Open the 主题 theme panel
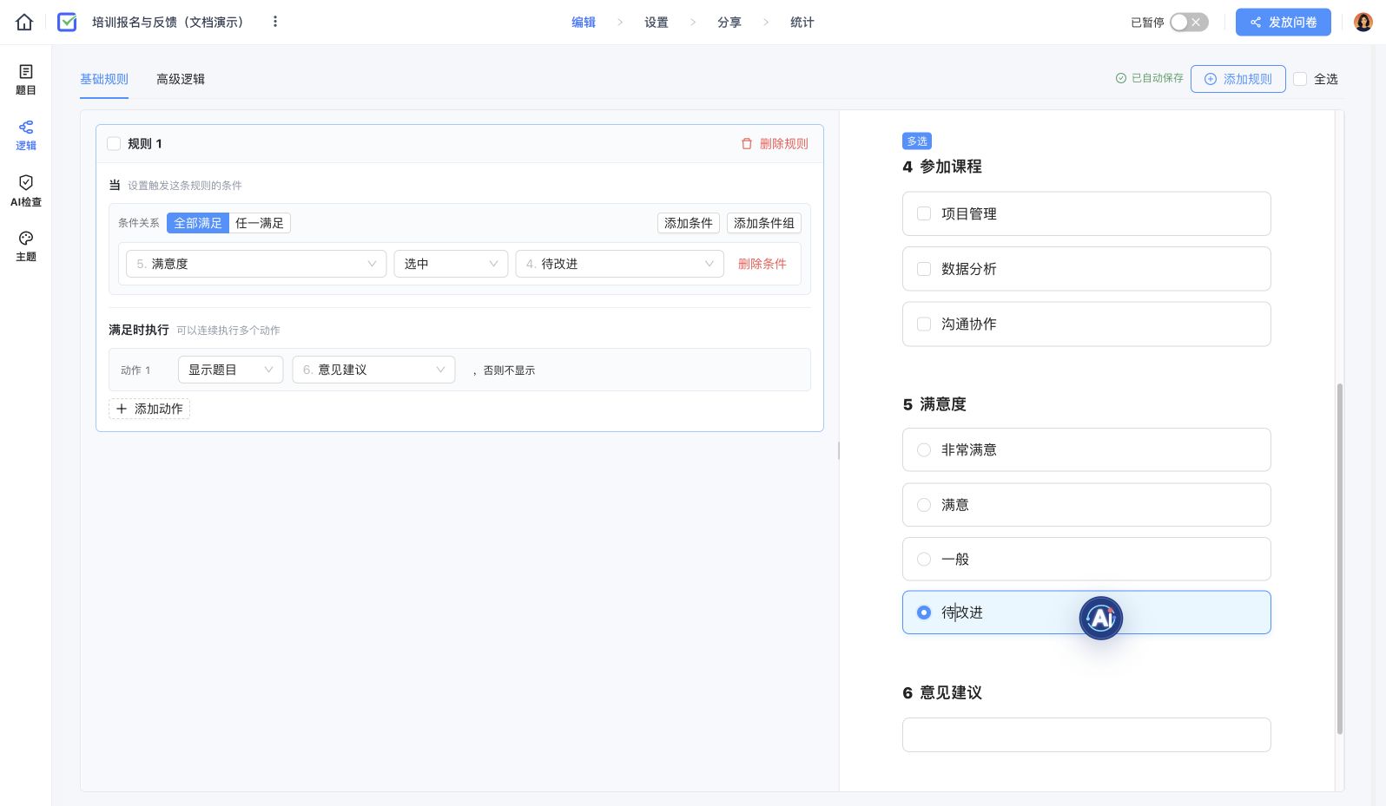 [x=26, y=246]
